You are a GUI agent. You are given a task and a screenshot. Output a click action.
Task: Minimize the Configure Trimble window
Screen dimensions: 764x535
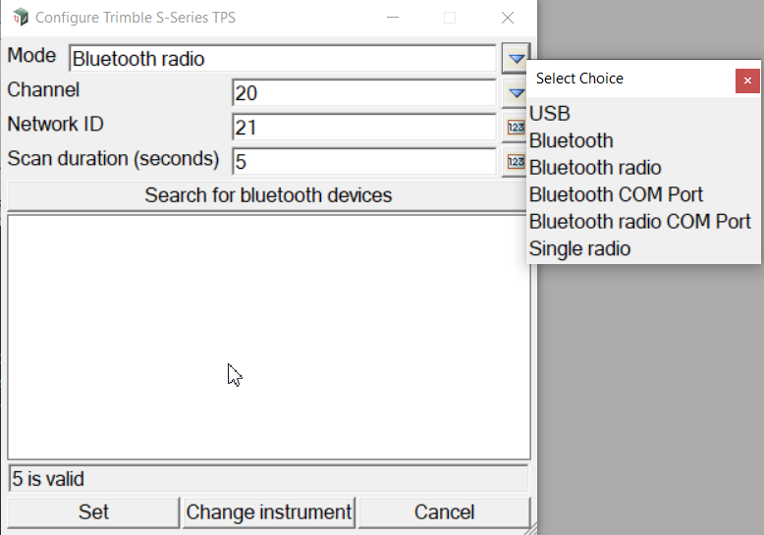point(393,18)
